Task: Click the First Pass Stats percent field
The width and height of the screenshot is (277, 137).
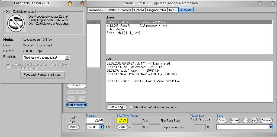Action: pos(137,120)
